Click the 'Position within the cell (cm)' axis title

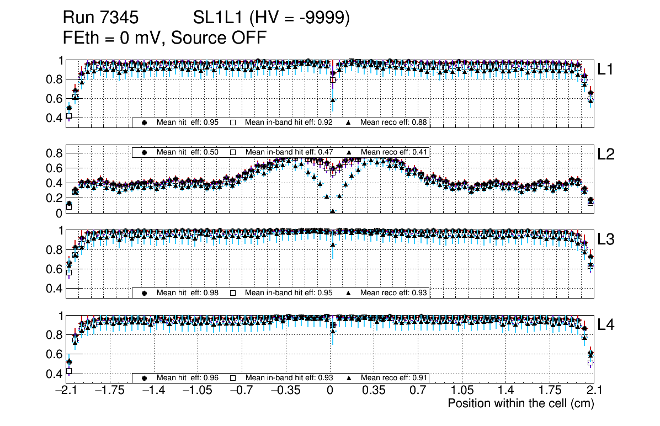[520, 403]
